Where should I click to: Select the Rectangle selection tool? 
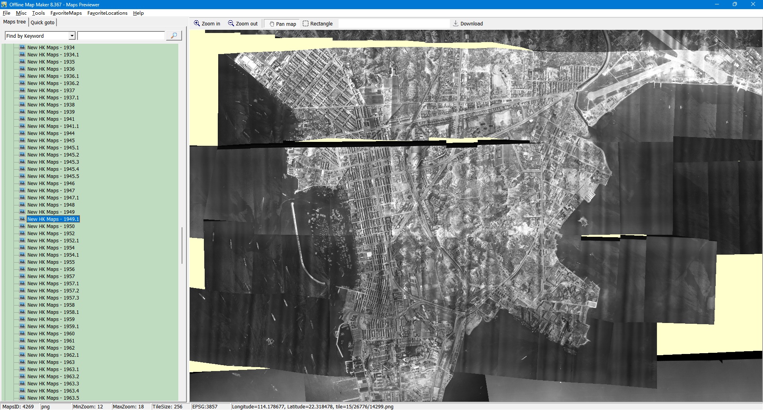306,23
